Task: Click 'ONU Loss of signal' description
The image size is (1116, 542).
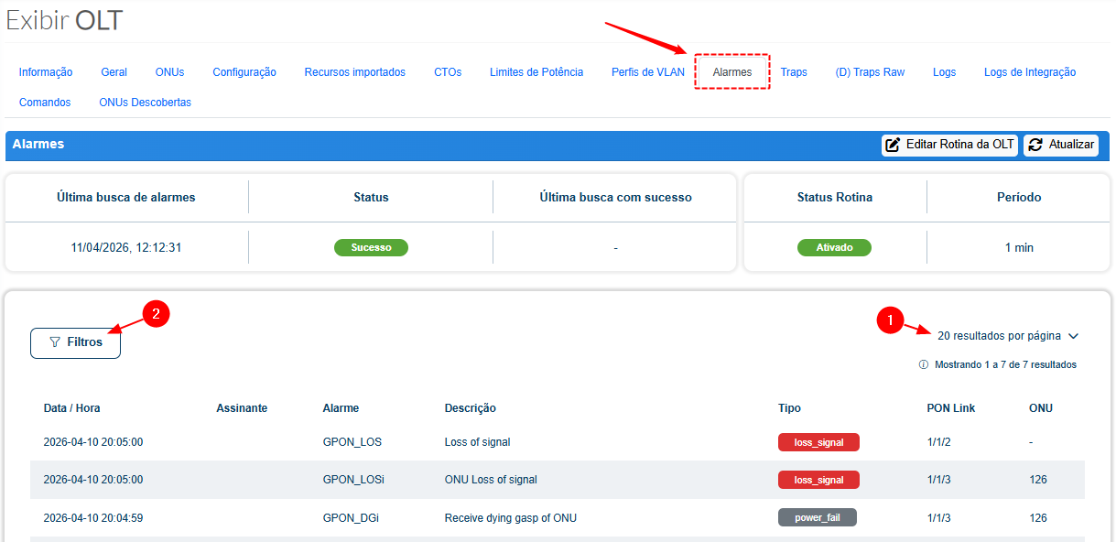Action: (x=491, y=480)
